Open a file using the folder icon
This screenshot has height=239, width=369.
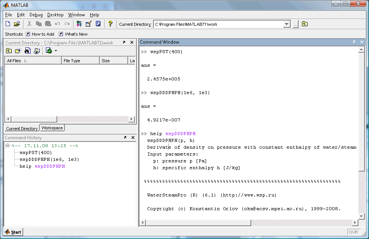pos(17,24)
